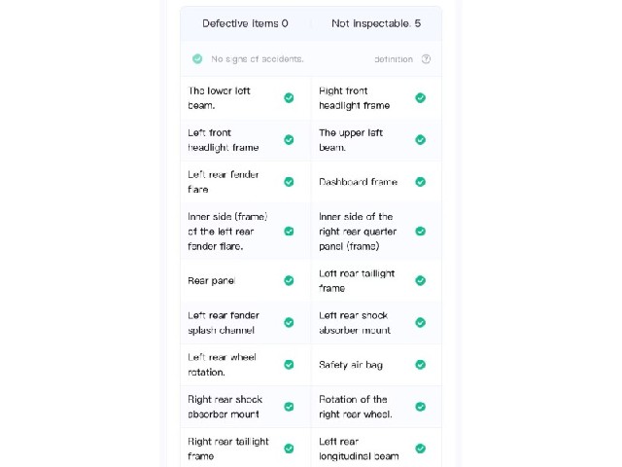
Task: Click 'Left rear longitudinal beam' item
Action: [376, 449]
